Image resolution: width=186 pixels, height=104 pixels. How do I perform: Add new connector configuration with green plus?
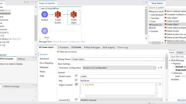158,68
